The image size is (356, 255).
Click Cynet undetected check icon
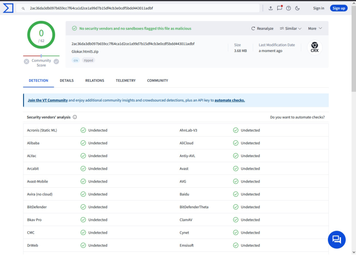[x=236, y=232]
